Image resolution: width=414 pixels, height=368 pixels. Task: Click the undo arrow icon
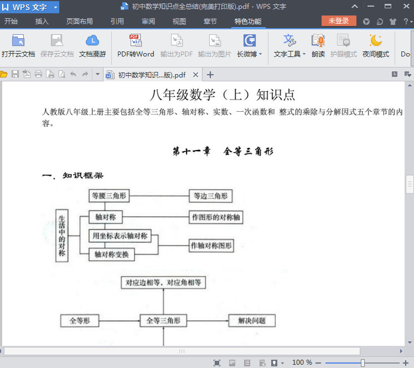(73, 75)
